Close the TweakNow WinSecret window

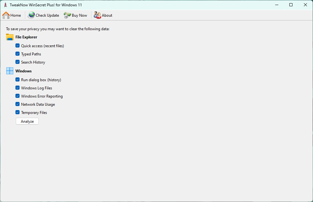[x=305, y=5]
